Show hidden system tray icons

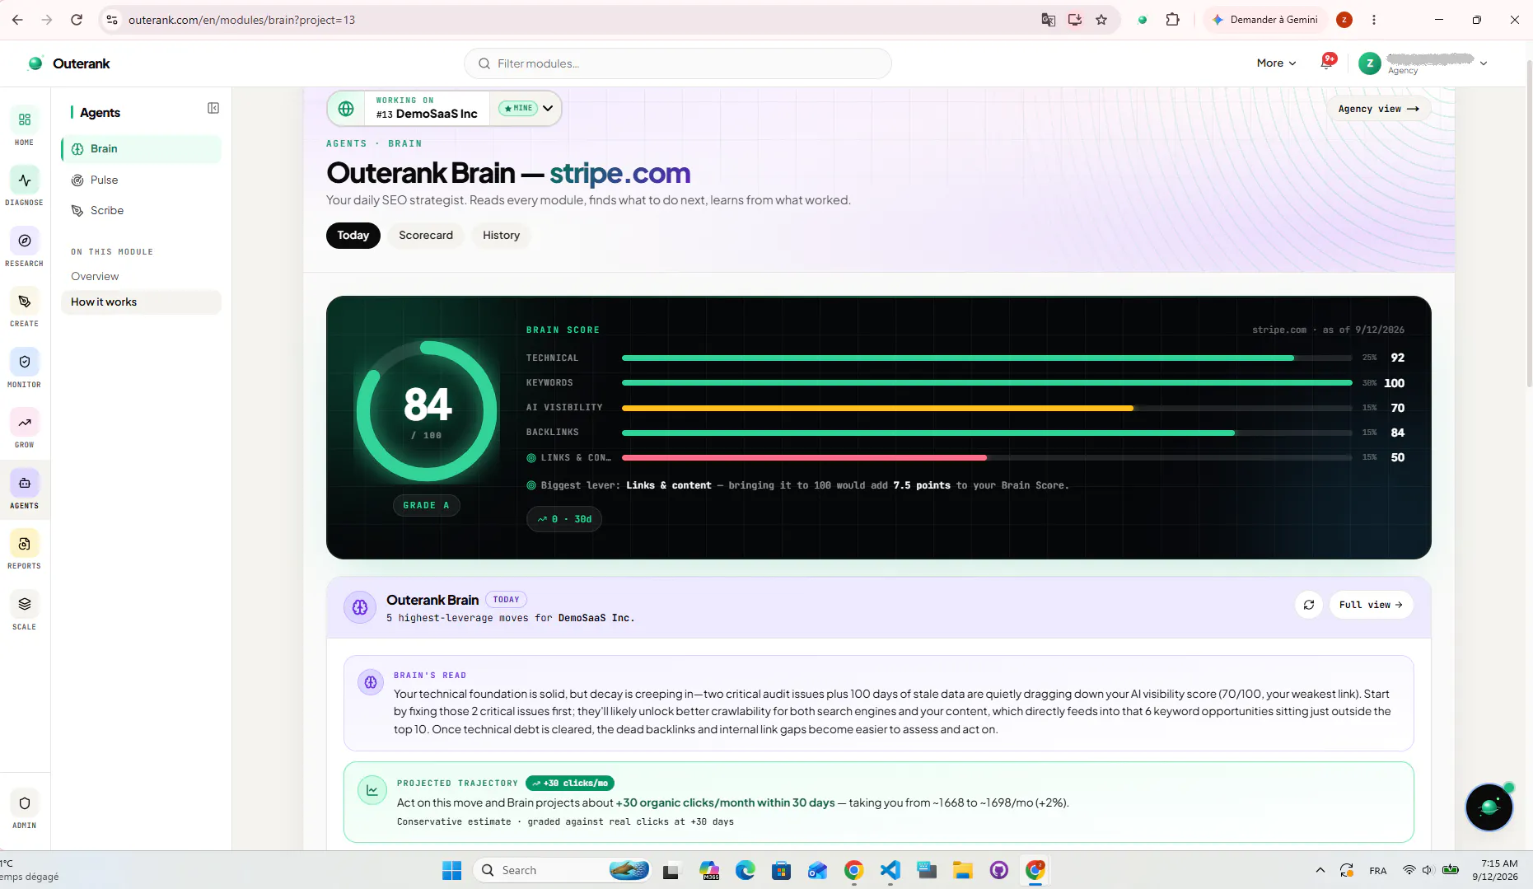(1320, 870)
